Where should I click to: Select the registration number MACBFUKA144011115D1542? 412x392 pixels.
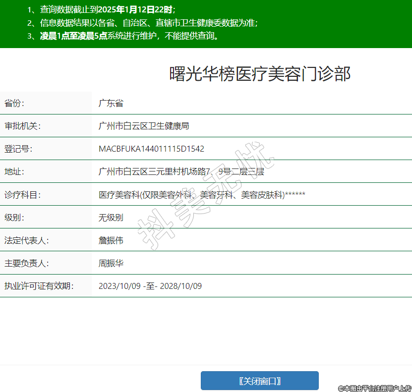(151, 149)
